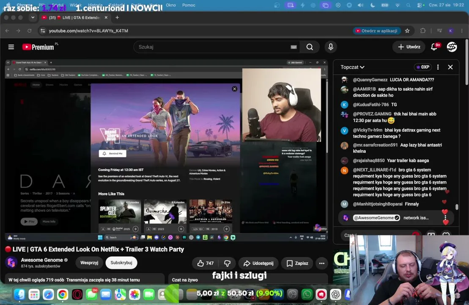This screenshot has width=469, height=305.
Task: Open live chat more options menu
Action: point(438,67)
